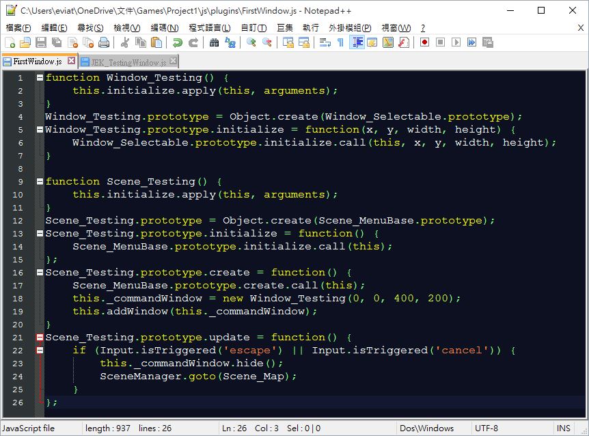589x436 pixels.
Task: Collapse the fold marker on line 5
Action: coord(40,130)
